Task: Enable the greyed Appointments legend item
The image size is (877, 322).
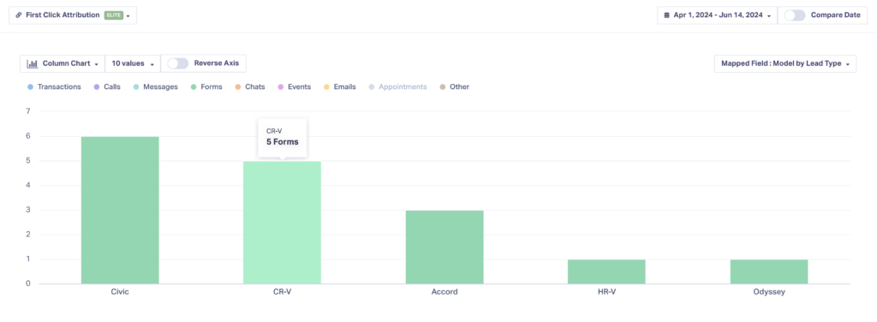Action: pyautogui.click(x=397, y=87)
